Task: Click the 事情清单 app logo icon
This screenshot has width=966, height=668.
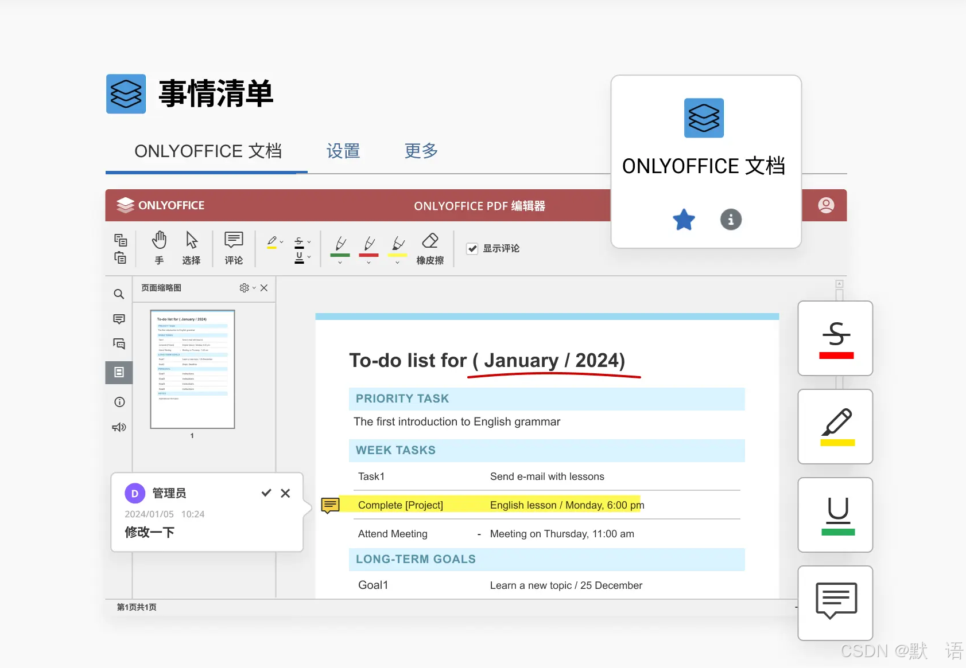Action: point(126,94)
